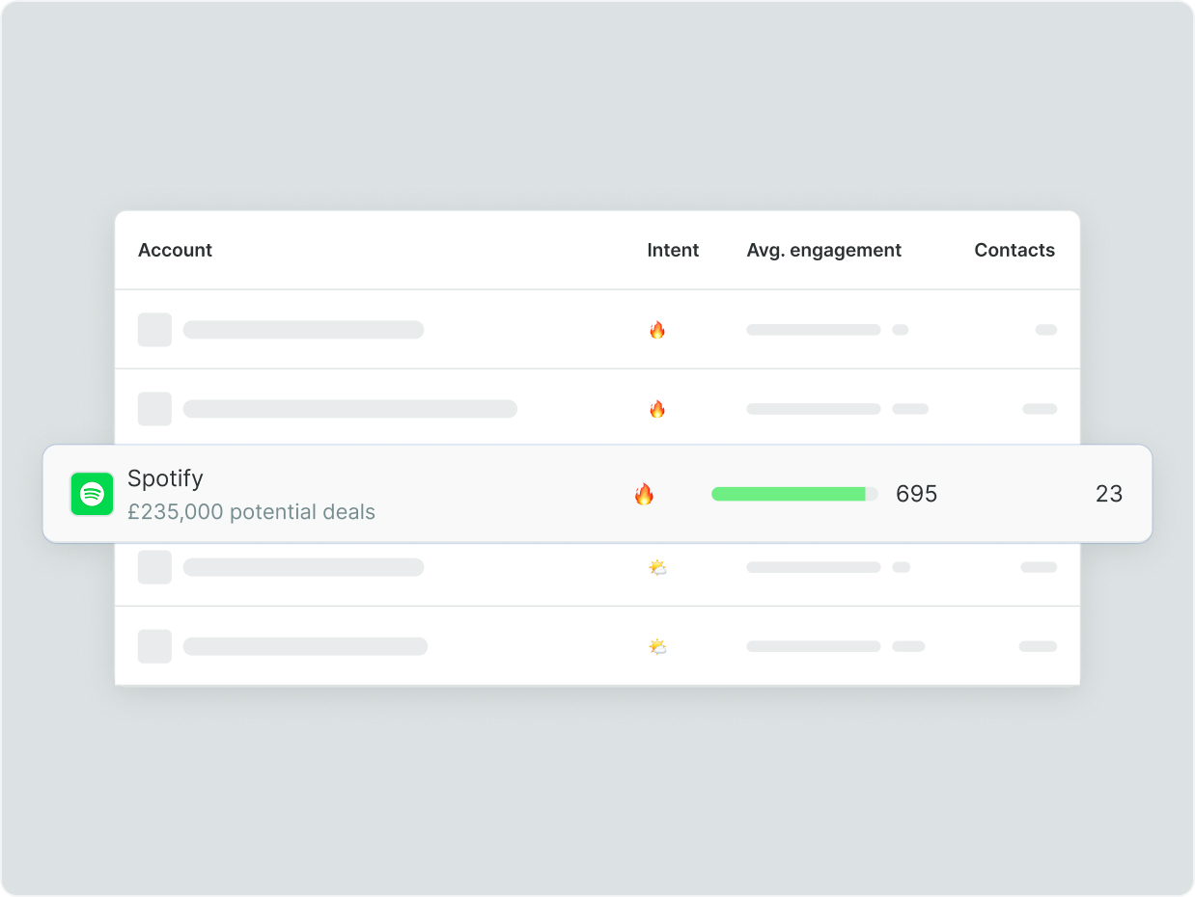Click the fire intent icon on Spotify row
This screenshot has width=1195, height=897.
(645, 494)
